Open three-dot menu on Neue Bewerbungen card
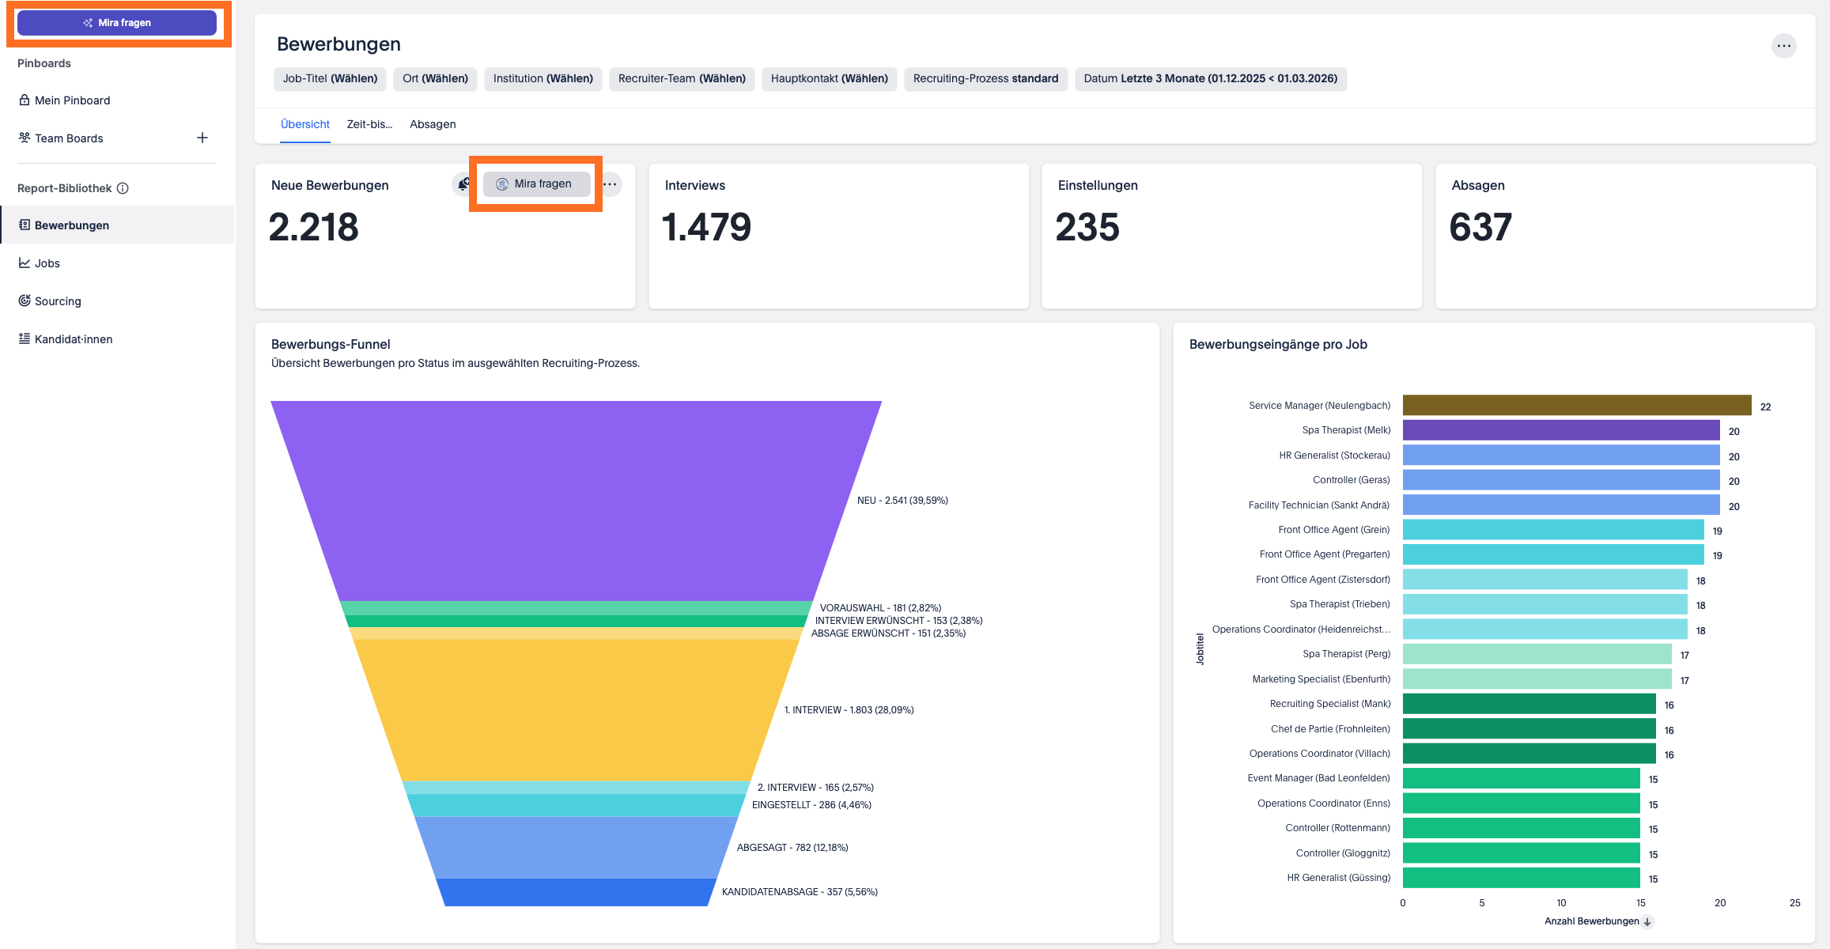The height and width of the screenshot is (949, 1830). pyautogui.click(x=611, y=184)
